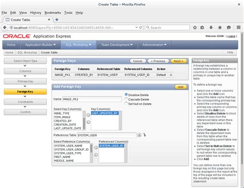The height and width of the screenshot is (188, 244).
Task: Select SYSTEM_USER_ID in Referenced Column(s) list
Action: pyautogui.click(x=111, y=146)
